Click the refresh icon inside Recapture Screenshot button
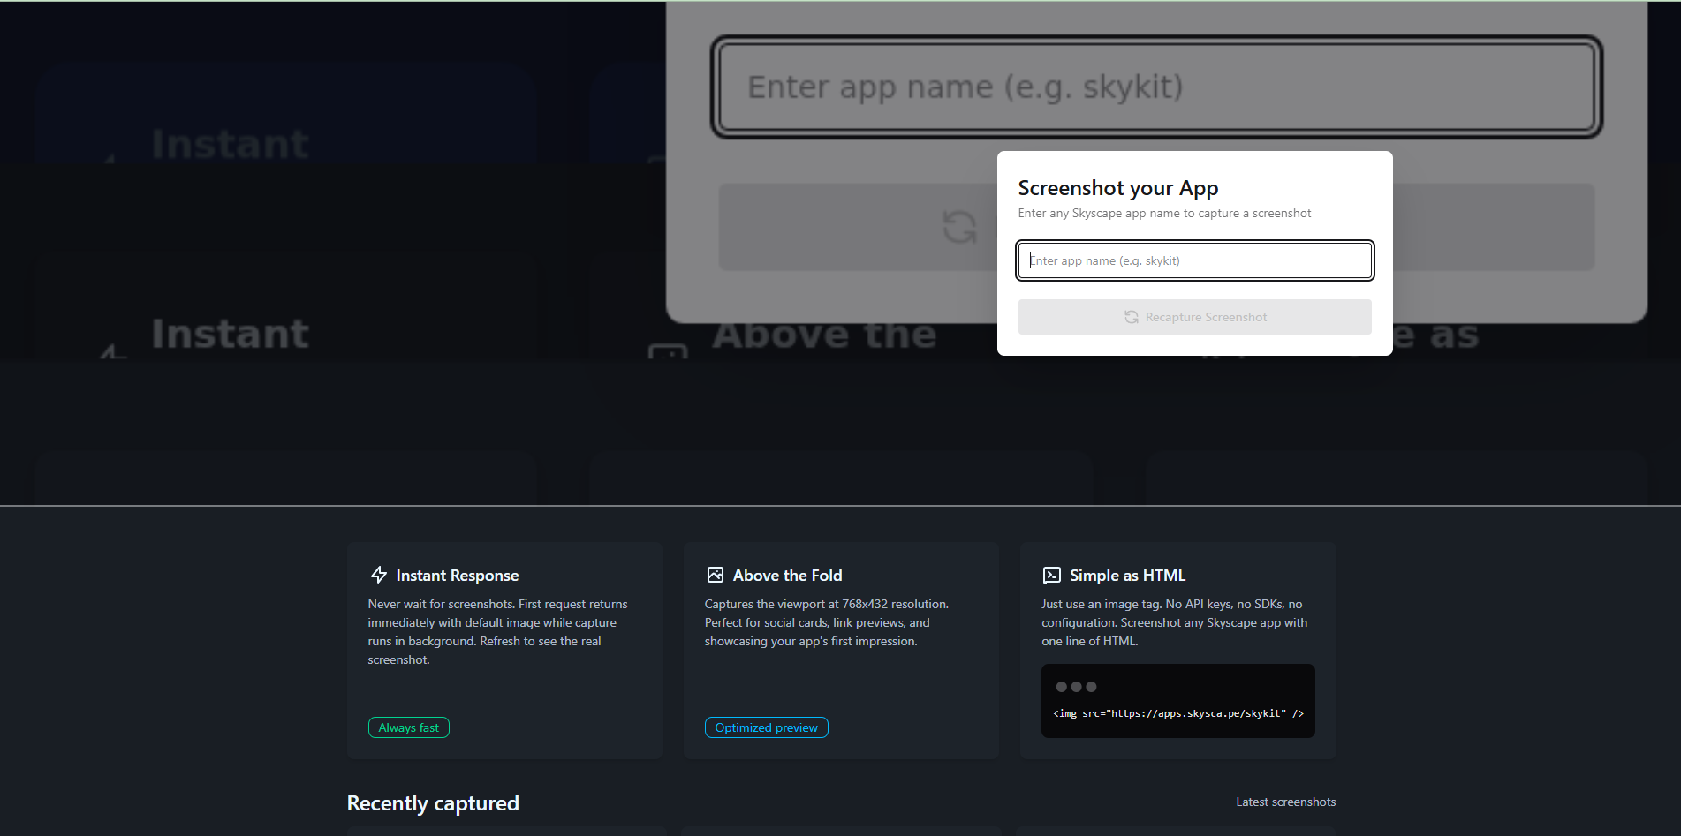1681x836 pixels. [x=1131, y=317]
